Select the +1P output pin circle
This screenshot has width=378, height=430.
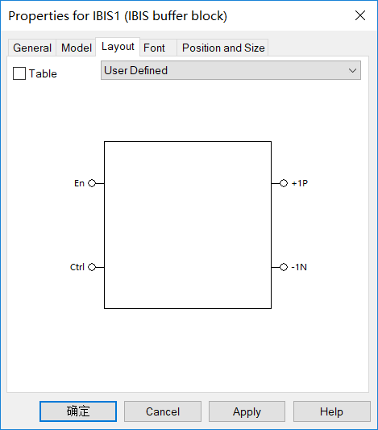[x=284, y=183]
